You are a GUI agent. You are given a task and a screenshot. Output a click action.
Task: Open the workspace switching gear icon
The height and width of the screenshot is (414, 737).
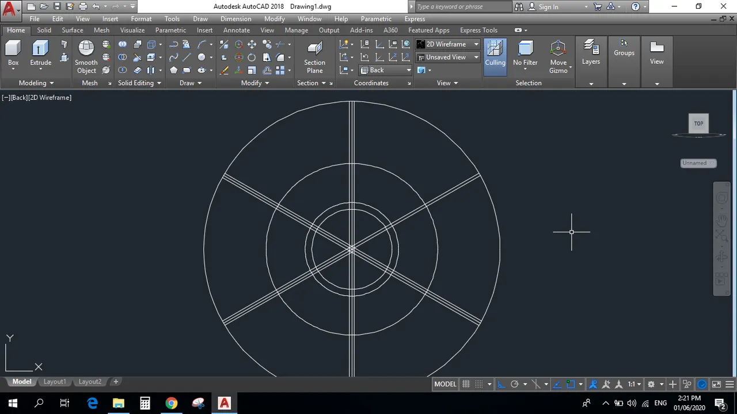pos(651,384)
